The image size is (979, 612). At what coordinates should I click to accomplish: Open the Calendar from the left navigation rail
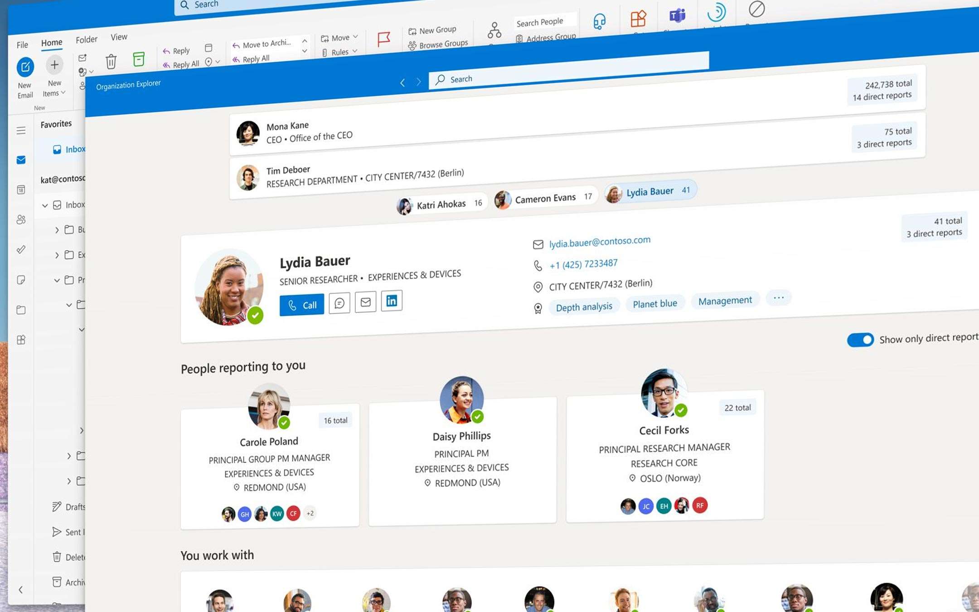pos(21,190)
